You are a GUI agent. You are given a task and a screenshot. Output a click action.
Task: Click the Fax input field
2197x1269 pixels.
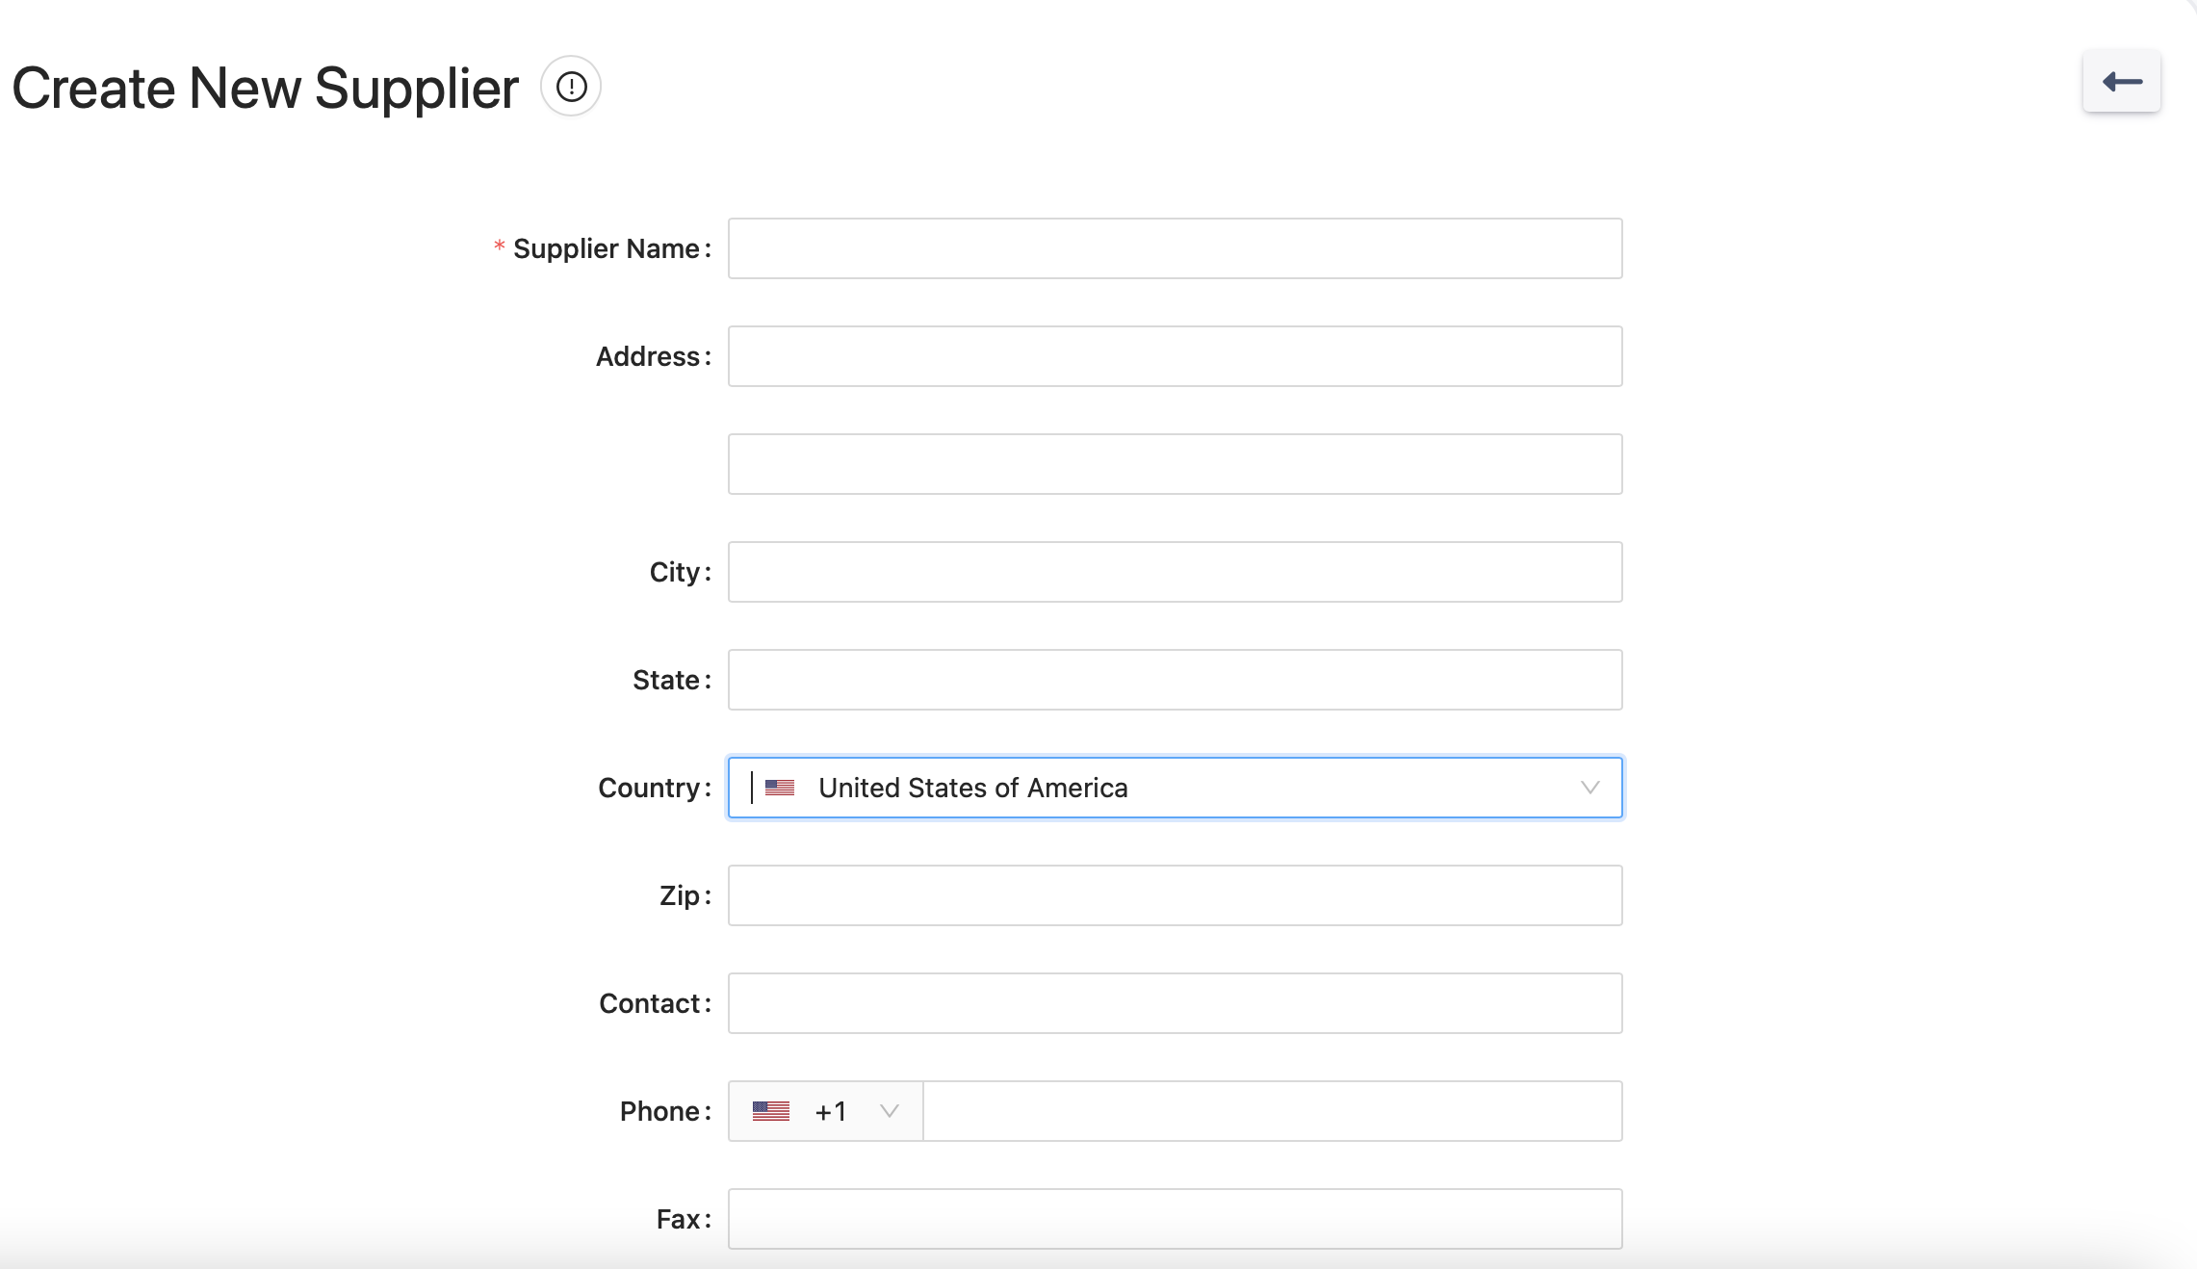click(1175, 1219)
